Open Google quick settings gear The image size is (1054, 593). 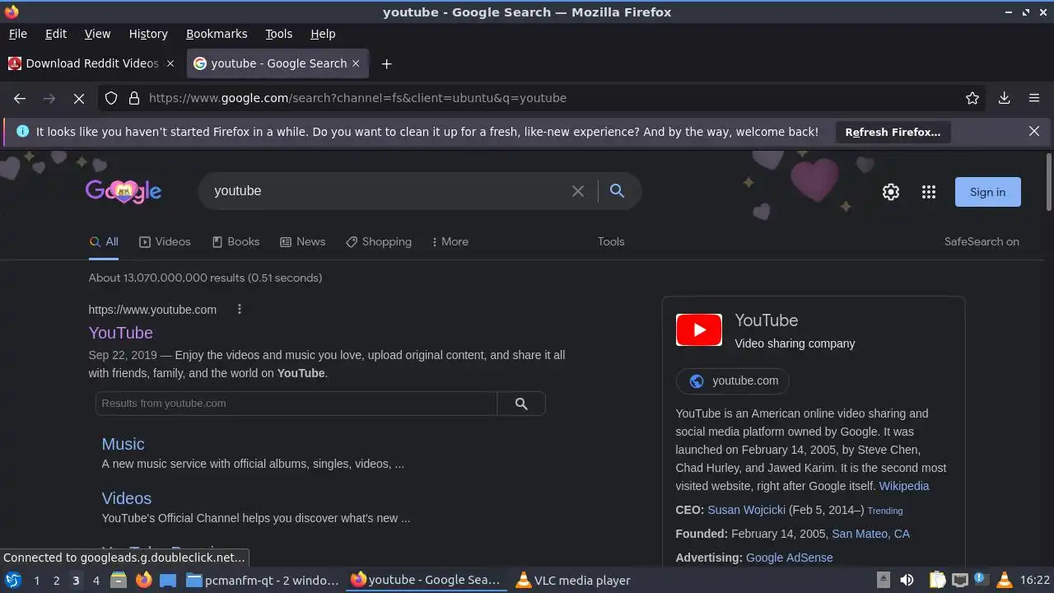[x=891, y=192]
